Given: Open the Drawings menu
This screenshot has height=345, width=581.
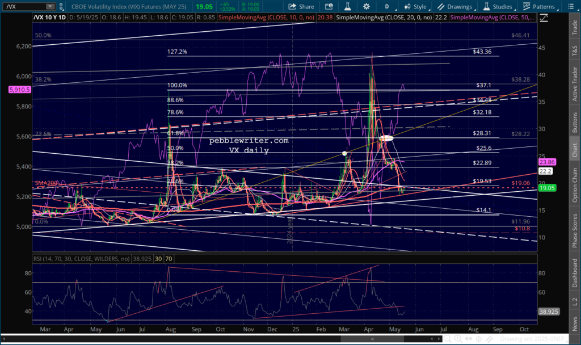Looking at the screenshot, I should pyautogui.click(x=456, y=7).
